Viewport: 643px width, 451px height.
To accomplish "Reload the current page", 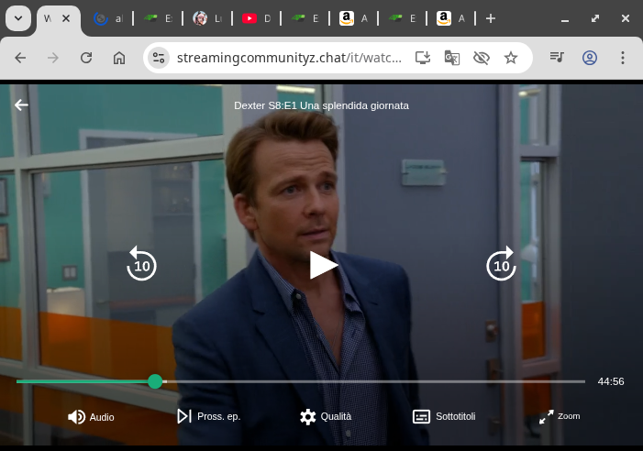I will click(x=86, y=58).
